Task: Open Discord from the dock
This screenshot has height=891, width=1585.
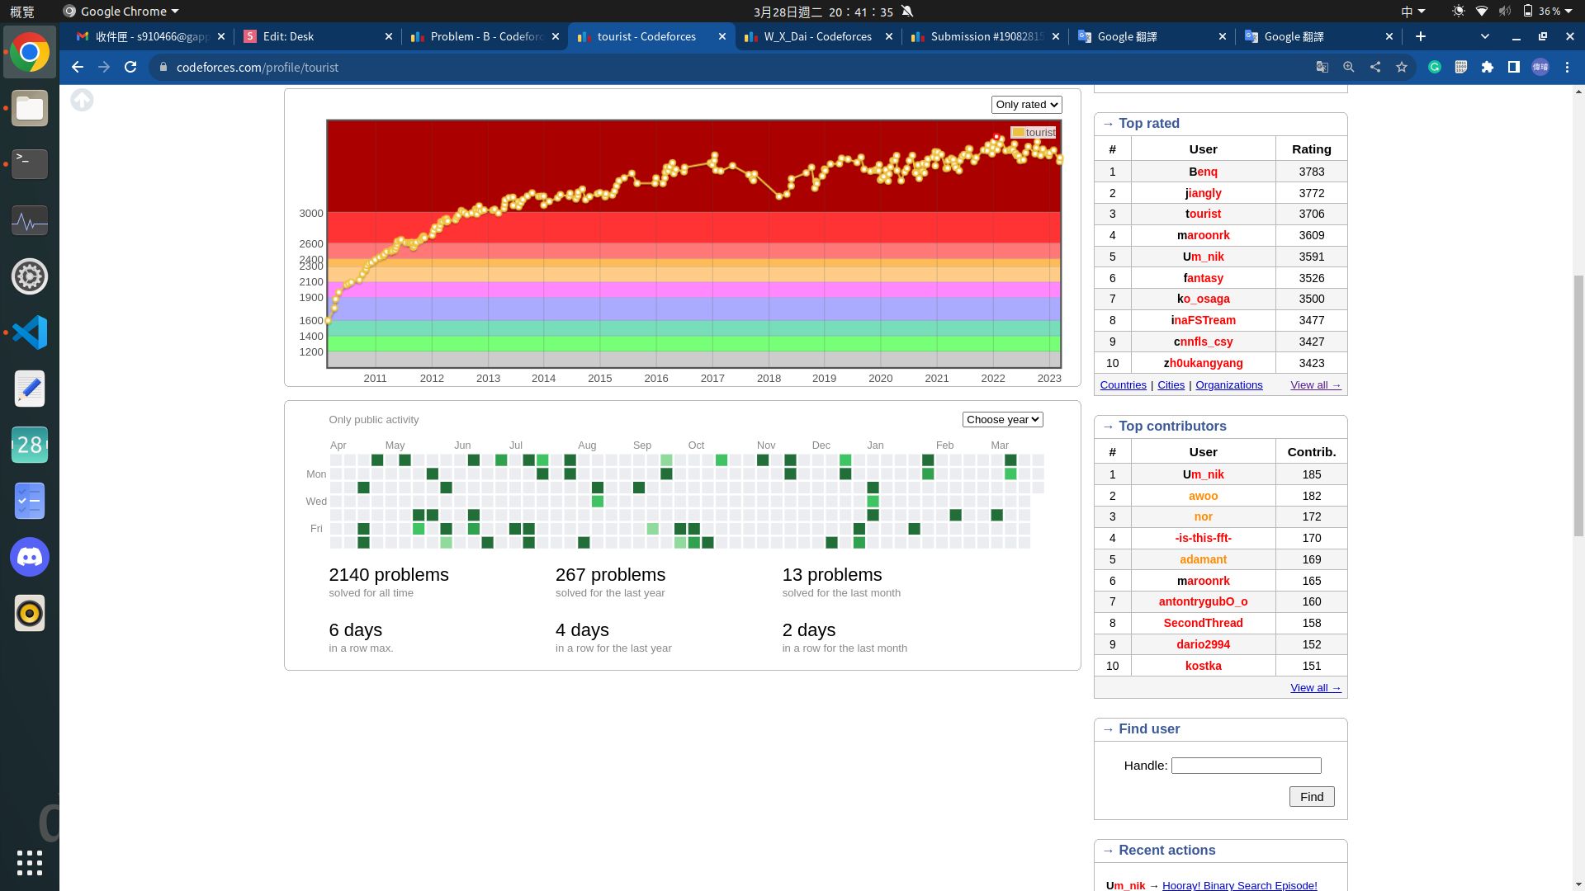Action: tap(30, 558)
